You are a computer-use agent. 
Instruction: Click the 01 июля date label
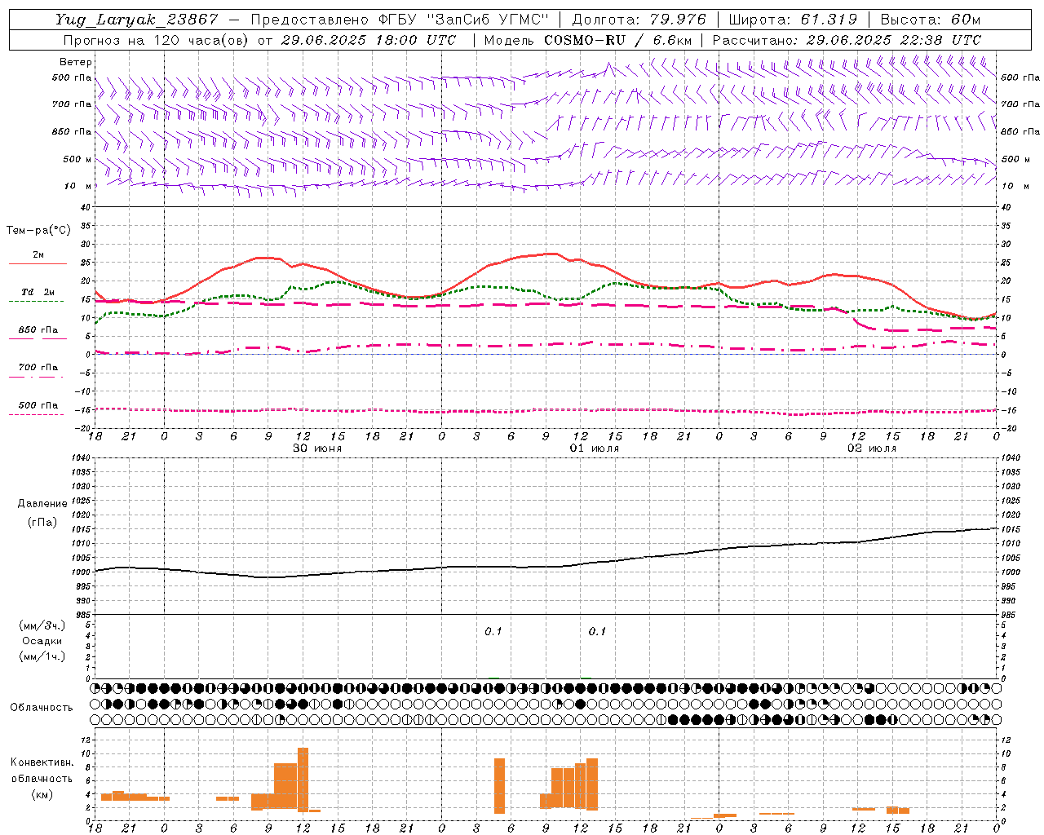click(x=595, y=448)
